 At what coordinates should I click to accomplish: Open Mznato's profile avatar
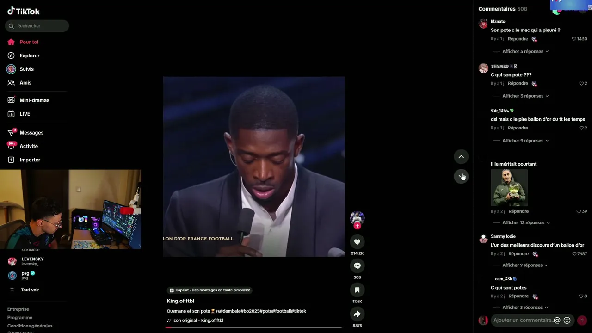pyautogui.click(x=483, y=24)
